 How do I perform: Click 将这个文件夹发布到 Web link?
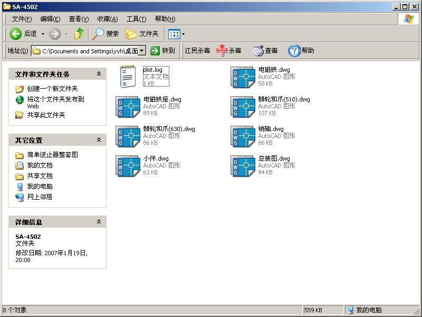tap(56, 102)
